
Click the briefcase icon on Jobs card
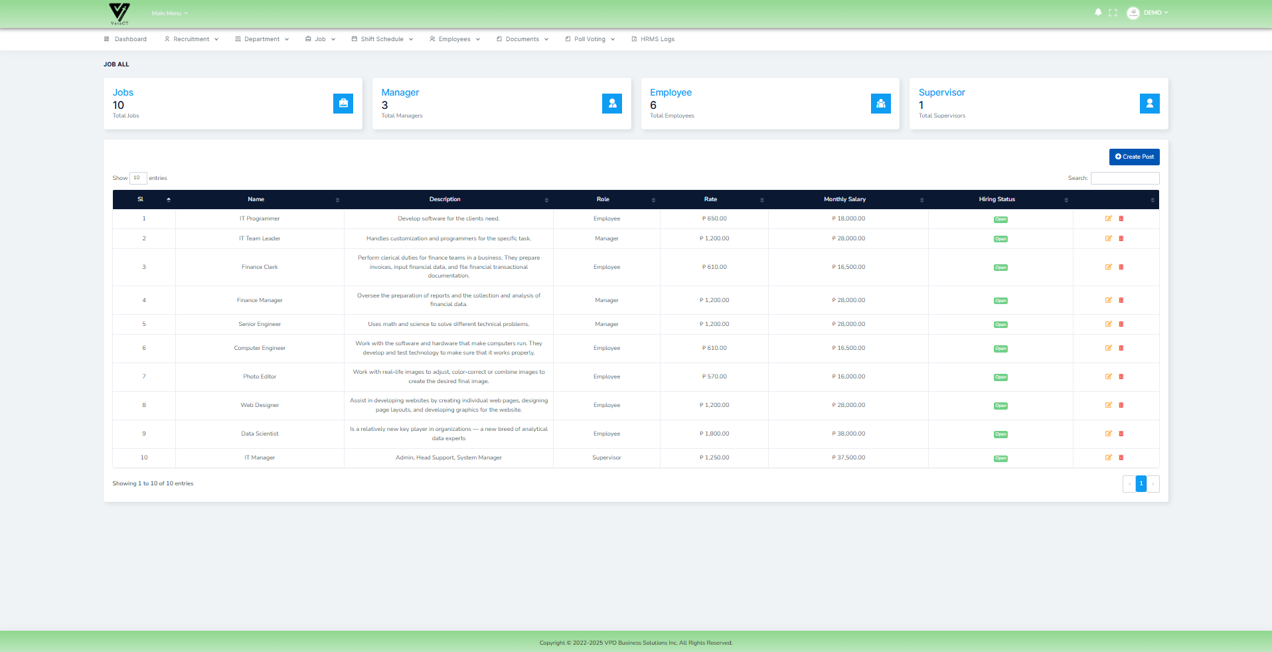point(343,104)
